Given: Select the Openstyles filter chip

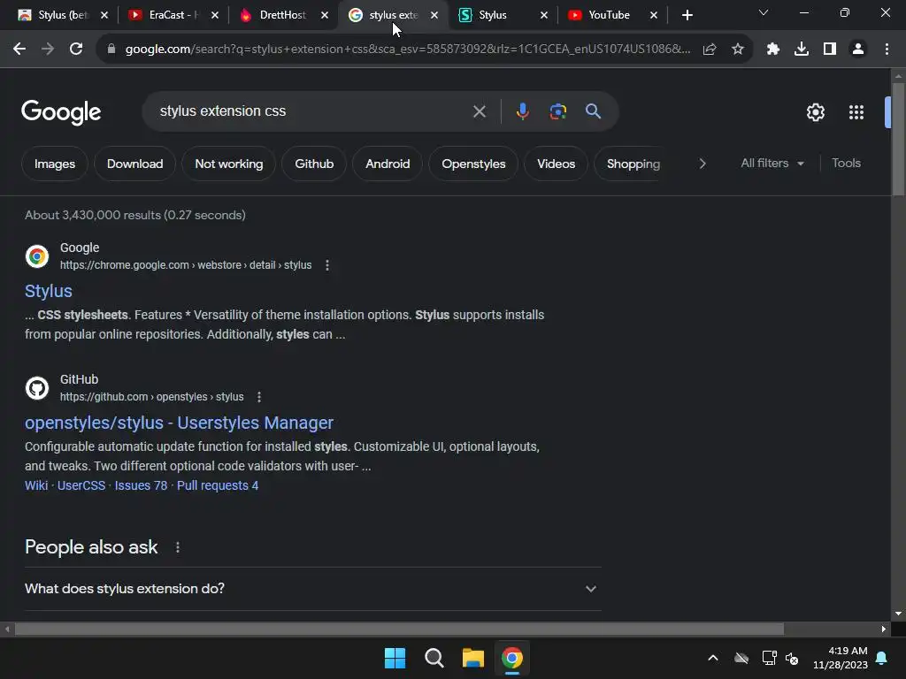Looking at the screenshot, I should [x=474, y=164].
